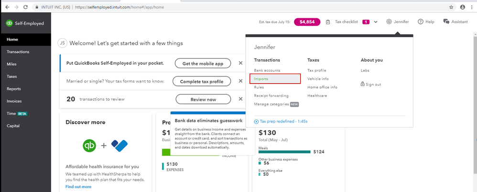Click the Help question mark icon
477x192 pixels.
tap(421, 22)
